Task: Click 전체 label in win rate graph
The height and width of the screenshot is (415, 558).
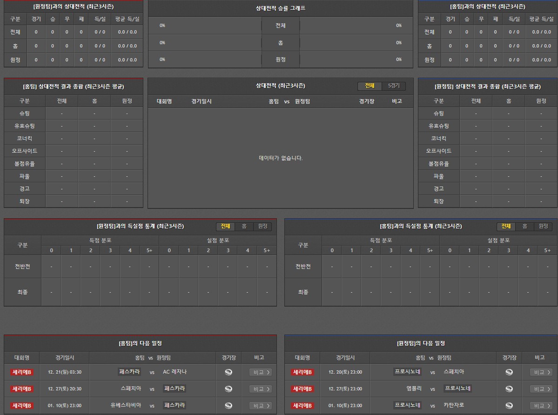Action: coord(280,26)
